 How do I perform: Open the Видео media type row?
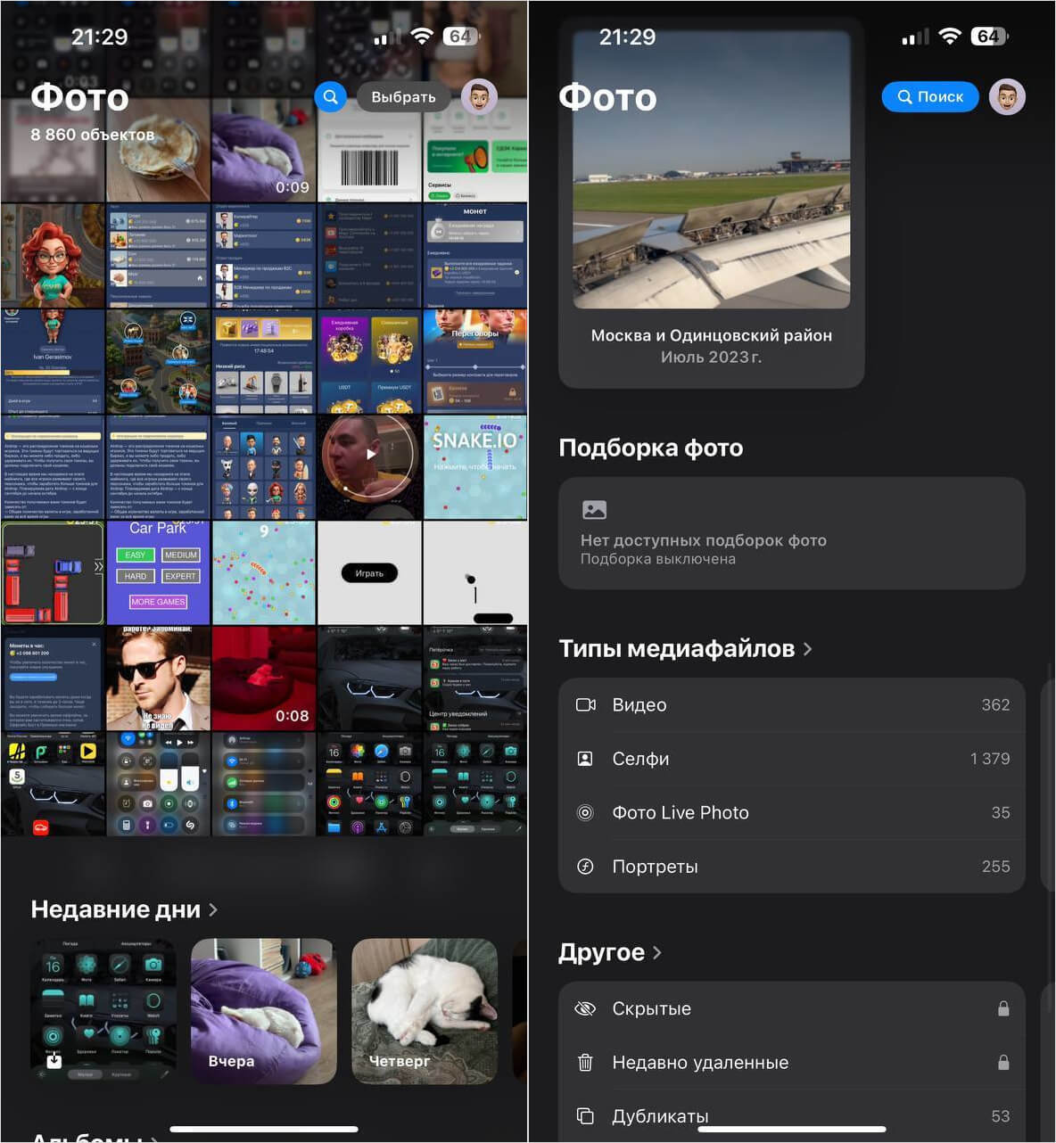click(792, 704)
